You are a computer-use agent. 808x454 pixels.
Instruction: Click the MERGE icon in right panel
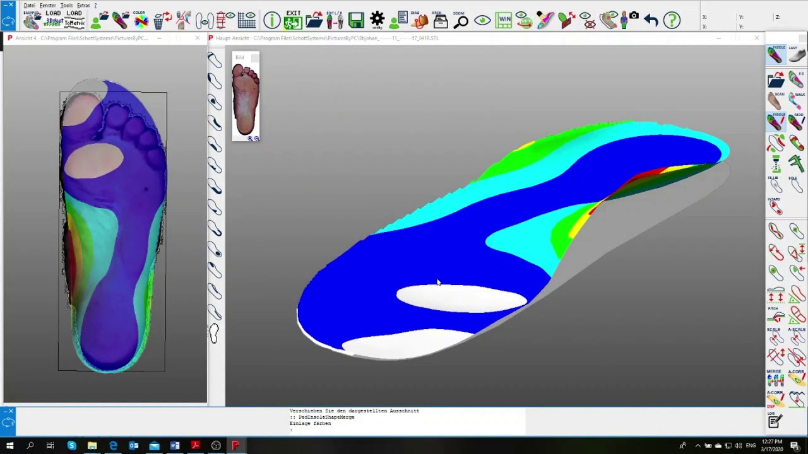click(776, 378)
